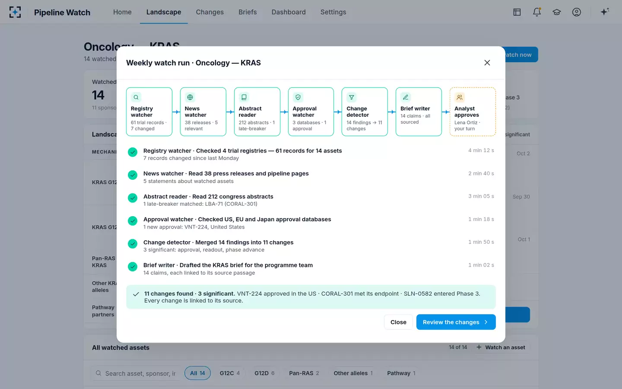Switch to the Landscape tab
Viewport: 622px width, 389px height.
(164, 12)
